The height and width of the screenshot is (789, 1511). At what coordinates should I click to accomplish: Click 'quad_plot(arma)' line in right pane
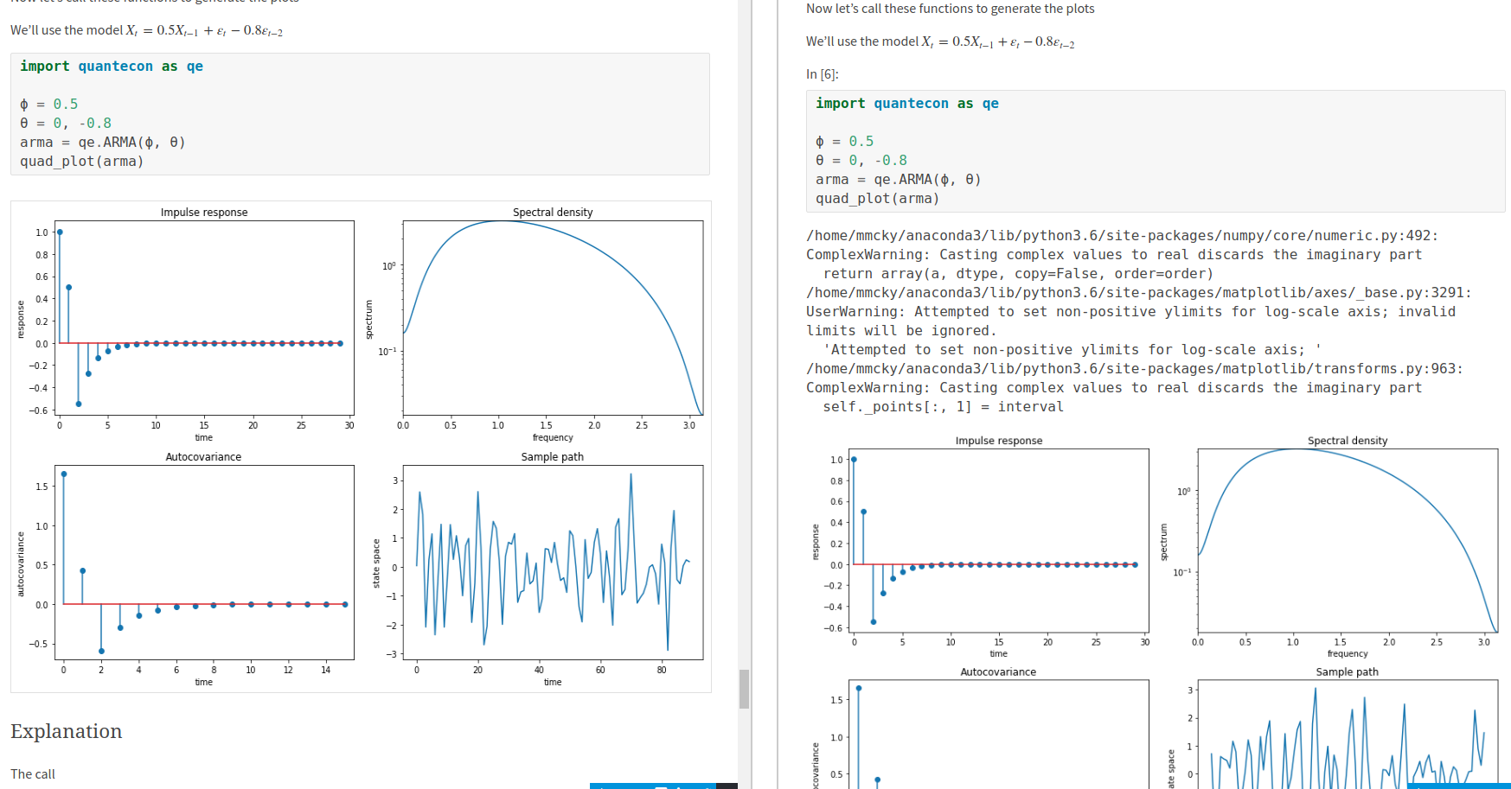(x=878, y=199)
